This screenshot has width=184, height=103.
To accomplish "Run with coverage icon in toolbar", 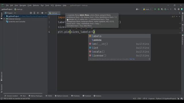I will [162, 9].
